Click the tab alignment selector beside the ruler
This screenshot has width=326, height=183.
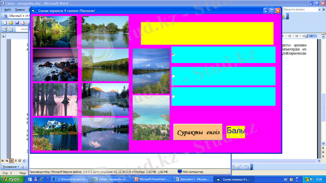[x=3, y=36]
